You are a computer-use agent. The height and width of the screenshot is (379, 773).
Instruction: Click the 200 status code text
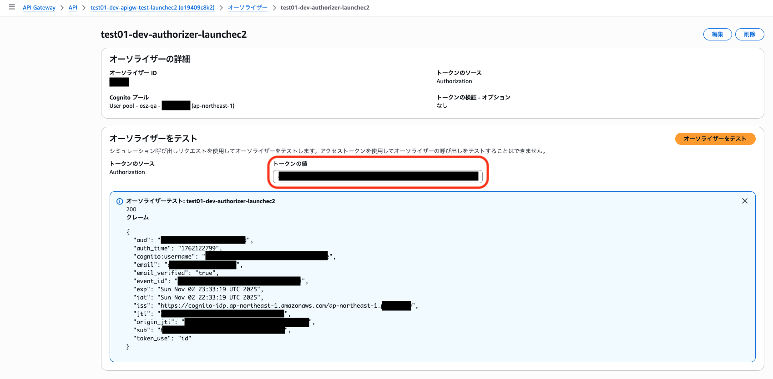click(131, 209)
